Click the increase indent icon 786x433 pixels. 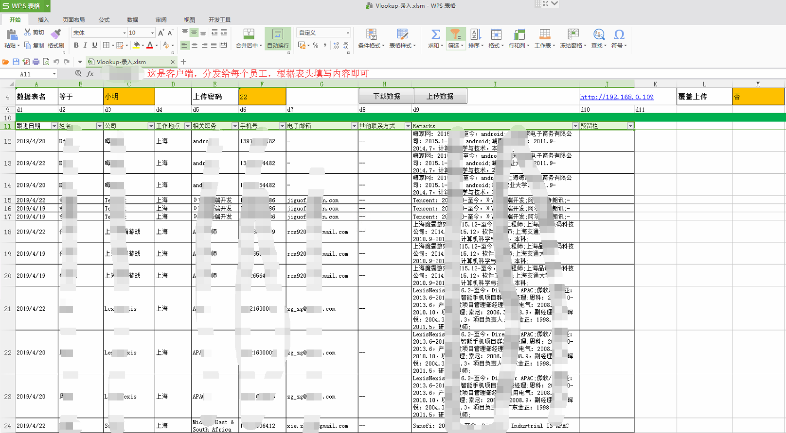click(224, 33)
